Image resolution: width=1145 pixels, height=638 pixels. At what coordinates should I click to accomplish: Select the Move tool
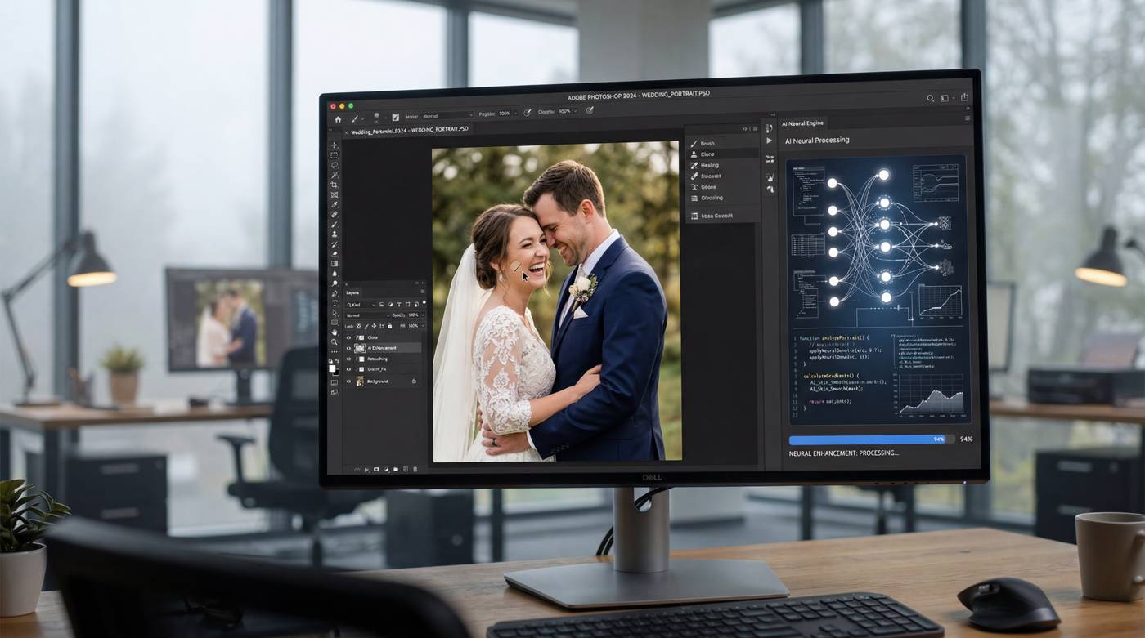[334, 145]
